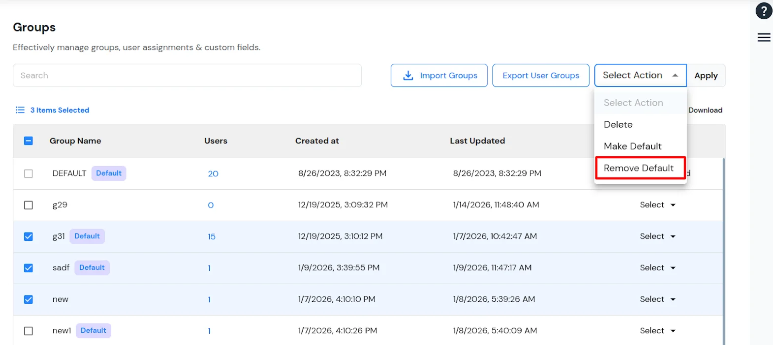Image resolution: width=773 pixels, height=345 pixels.
Task: Open the Select dropdown for new row
Action: click(x=658, y=299)
